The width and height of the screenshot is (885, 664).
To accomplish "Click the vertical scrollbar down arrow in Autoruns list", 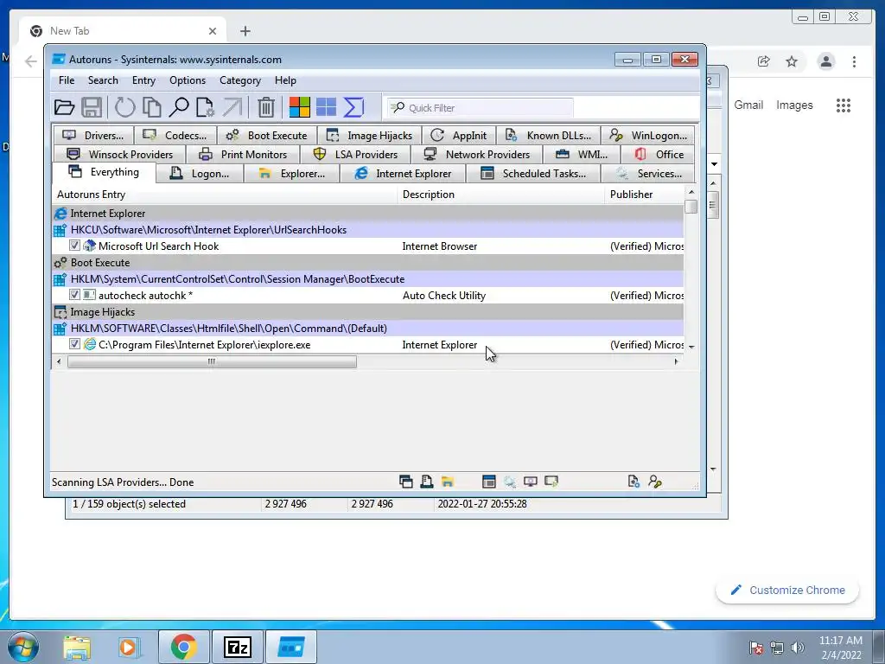I will click(x=691, y=347).
